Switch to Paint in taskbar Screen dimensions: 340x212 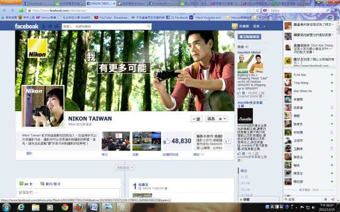(x=123, y=207)
